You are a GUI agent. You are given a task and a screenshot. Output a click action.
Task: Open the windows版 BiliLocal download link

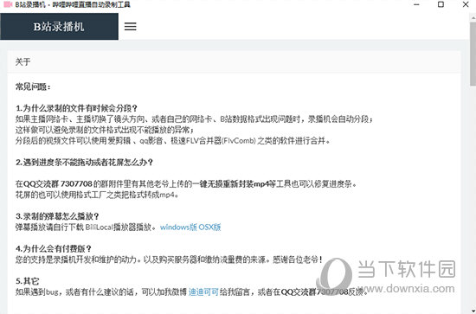[x=178, y=227]
